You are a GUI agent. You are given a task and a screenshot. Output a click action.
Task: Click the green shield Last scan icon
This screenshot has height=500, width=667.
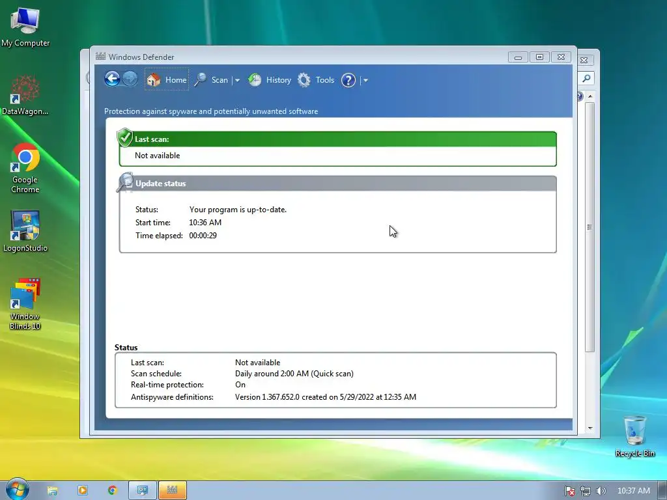(124, 137)
